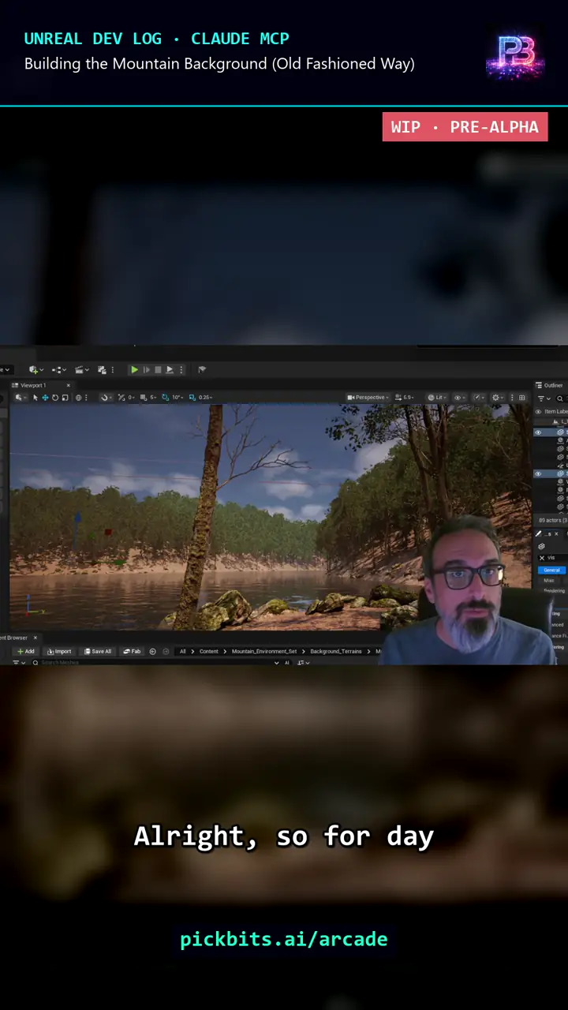Switch to the Outliner tab
Viewport: 568px width, 1010px height.
click(549, 385)
